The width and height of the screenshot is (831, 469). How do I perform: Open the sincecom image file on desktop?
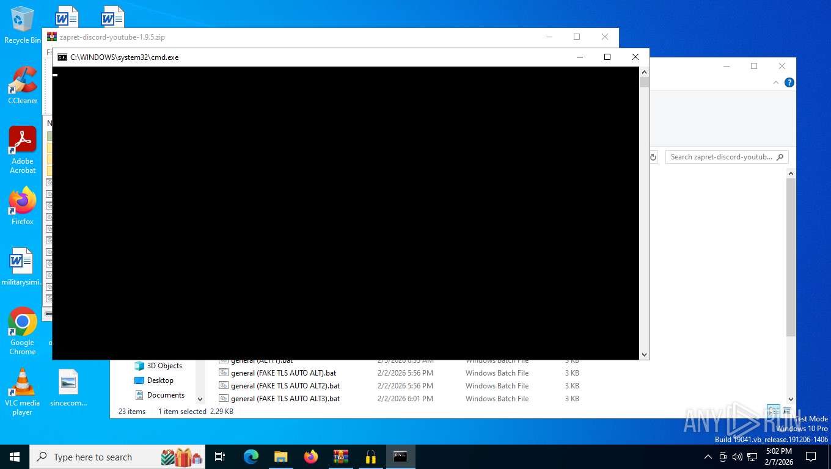[68, 388]
